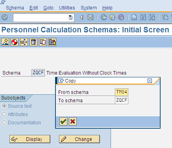Click the Find binoculars icon

pos(143,17)
